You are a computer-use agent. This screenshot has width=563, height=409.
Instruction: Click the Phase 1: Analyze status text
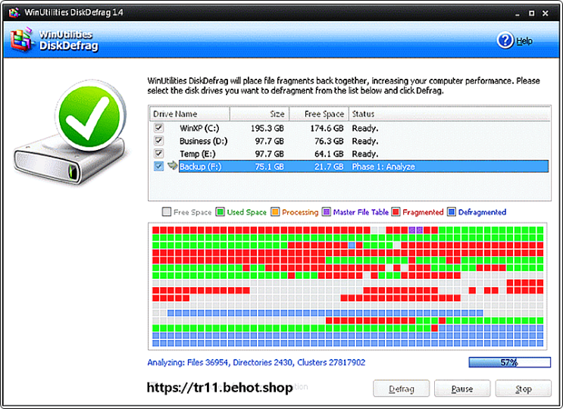click(383, 167)
